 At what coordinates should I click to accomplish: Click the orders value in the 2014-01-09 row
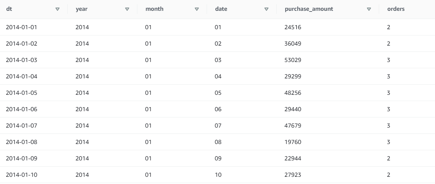[x=388, y=158]
